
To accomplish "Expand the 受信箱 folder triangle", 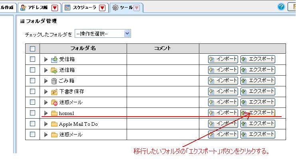I will (x=46, y=59).
